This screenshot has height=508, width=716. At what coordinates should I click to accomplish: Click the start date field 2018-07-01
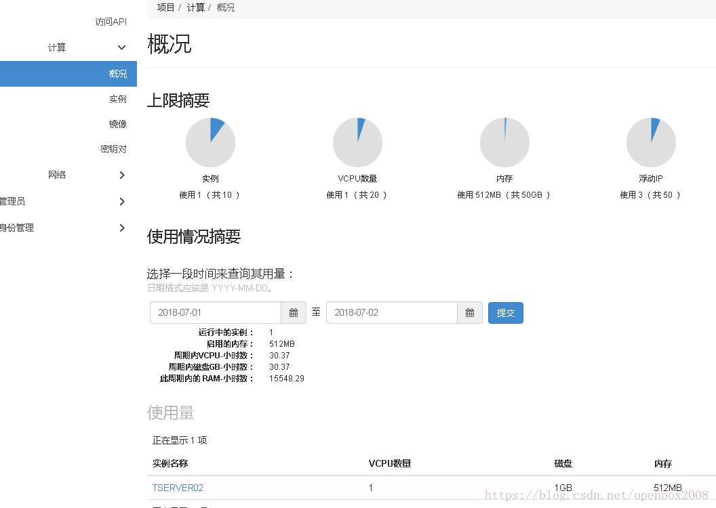(215, 313)
